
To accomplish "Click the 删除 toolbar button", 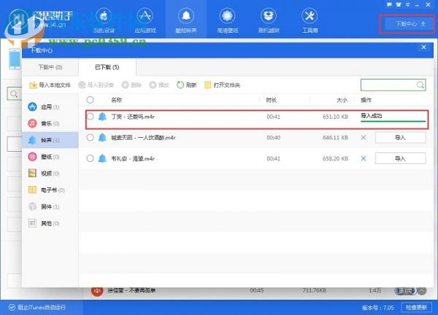I will pyautogui.click(x=131, y=85).
